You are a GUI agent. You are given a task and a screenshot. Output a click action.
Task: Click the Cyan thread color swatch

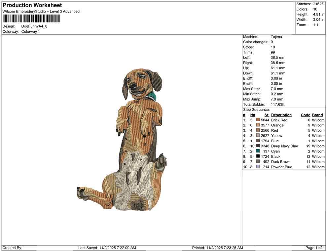coord(258,151)
